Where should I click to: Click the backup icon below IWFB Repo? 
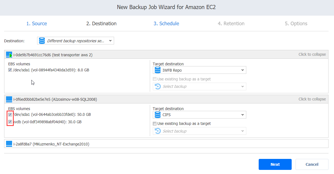pos(158,86)
